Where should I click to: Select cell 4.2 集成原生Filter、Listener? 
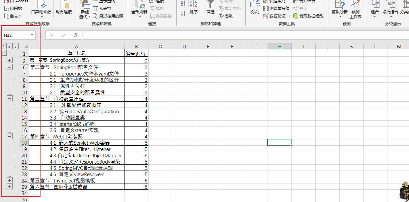point(77,149)
